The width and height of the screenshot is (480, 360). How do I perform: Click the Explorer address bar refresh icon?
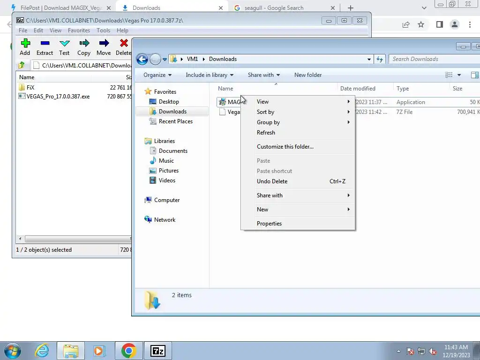pyautogui.click(x=380, y=59)
